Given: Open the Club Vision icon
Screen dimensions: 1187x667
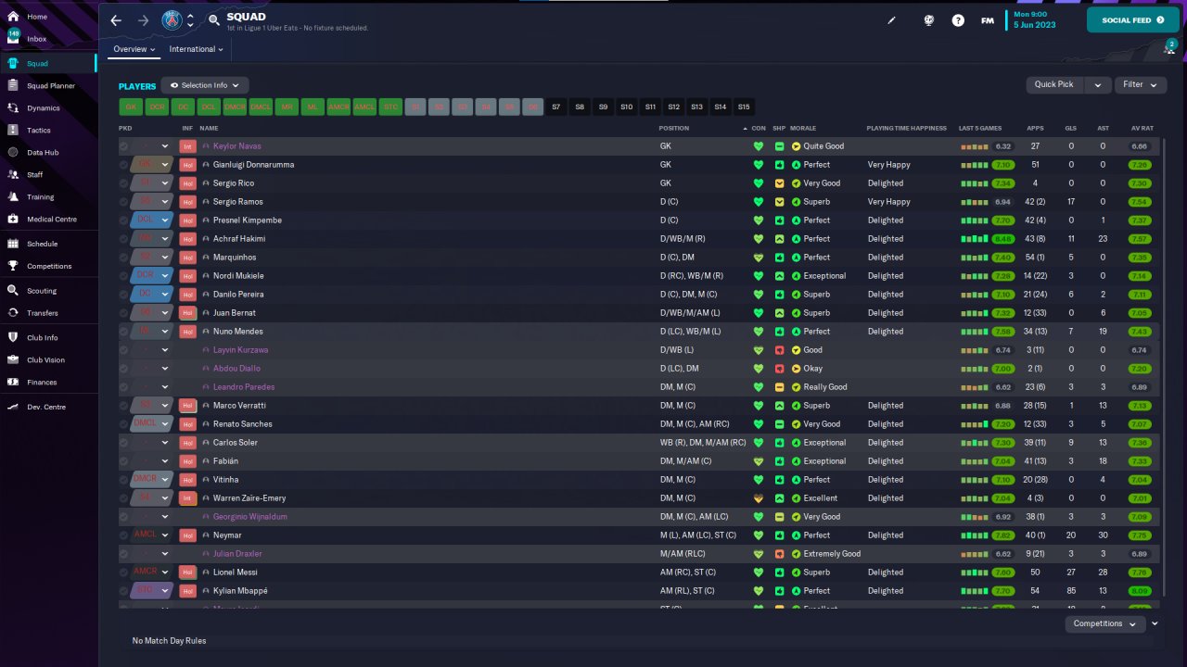Looking at the screenshot, I should click(x=13, y=359).
